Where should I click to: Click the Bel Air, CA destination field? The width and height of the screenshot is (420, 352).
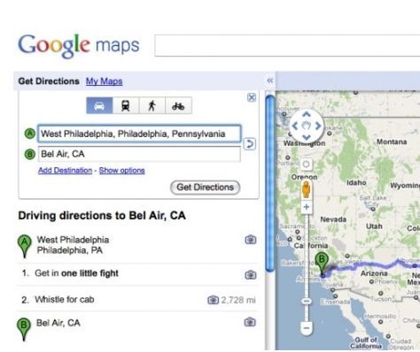139,154
